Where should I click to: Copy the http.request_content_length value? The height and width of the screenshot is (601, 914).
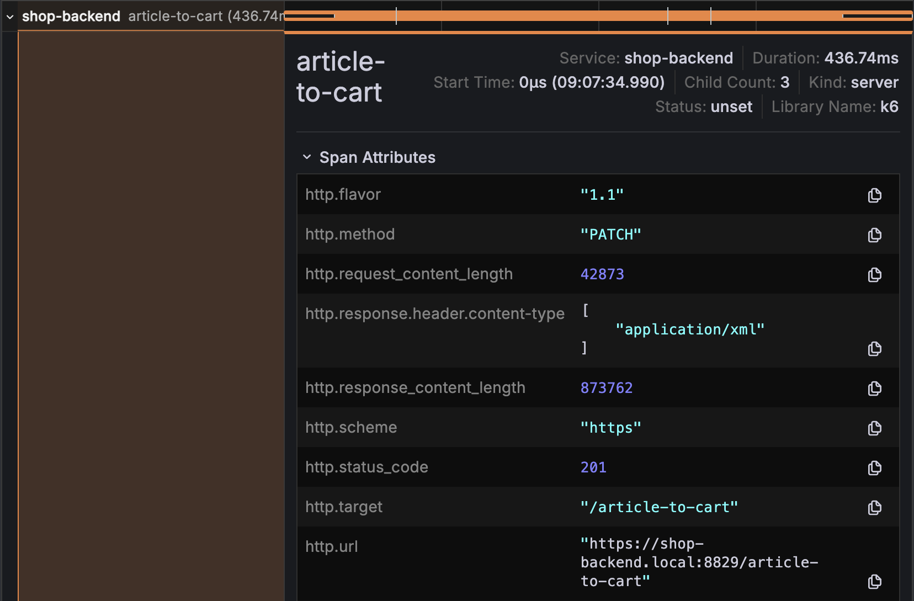click(x=875, y=274)
